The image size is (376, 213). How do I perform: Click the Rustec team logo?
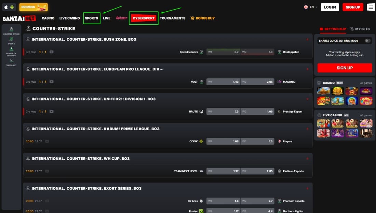pos(201,211)
